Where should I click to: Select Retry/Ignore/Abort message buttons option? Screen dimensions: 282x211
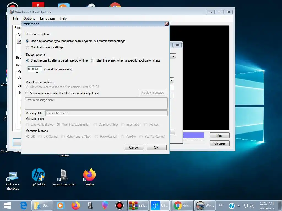[63, 137]
